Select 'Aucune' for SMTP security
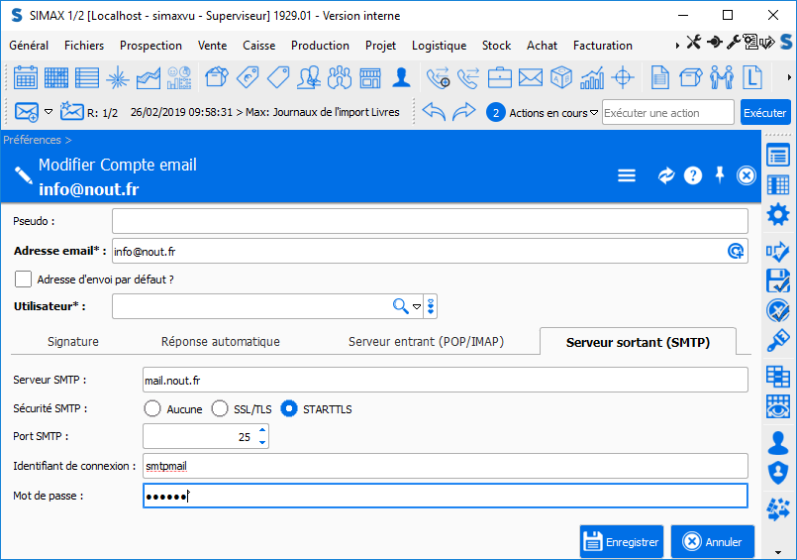Viewport: 797px width, 560px height. click(x=152, y=408)
